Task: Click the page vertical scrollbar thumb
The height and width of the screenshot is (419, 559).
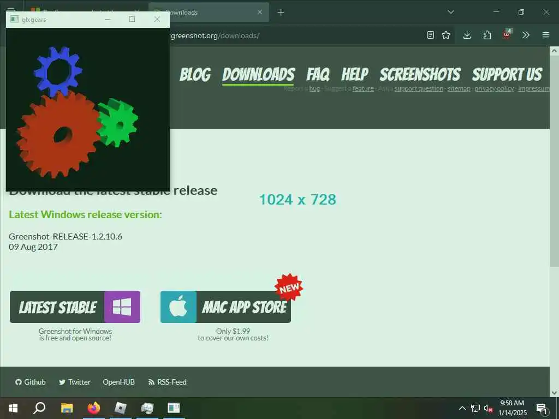Action: [x=554, y=160]
